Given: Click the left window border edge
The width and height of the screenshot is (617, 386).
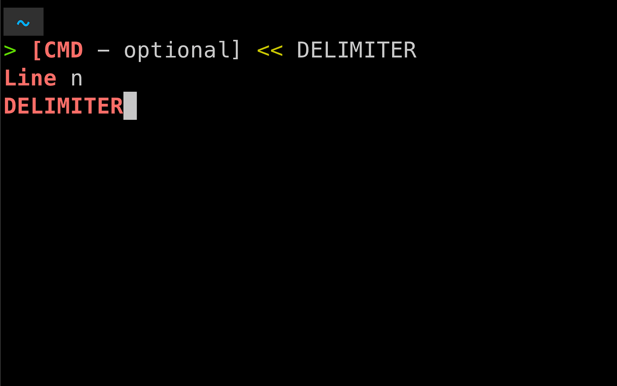Looking at the screenshot, I should pos(0,193).
